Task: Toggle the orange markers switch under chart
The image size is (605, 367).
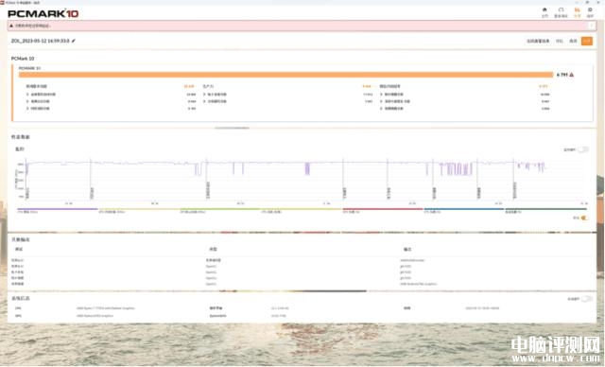Action: [x=584, y=218]
